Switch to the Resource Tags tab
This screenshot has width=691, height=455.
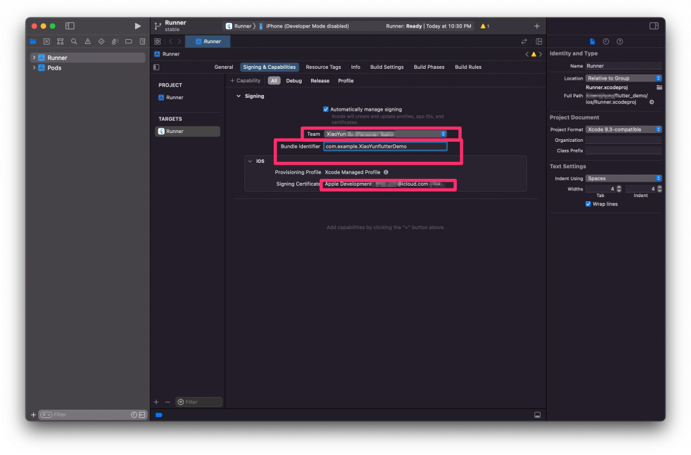323,67
